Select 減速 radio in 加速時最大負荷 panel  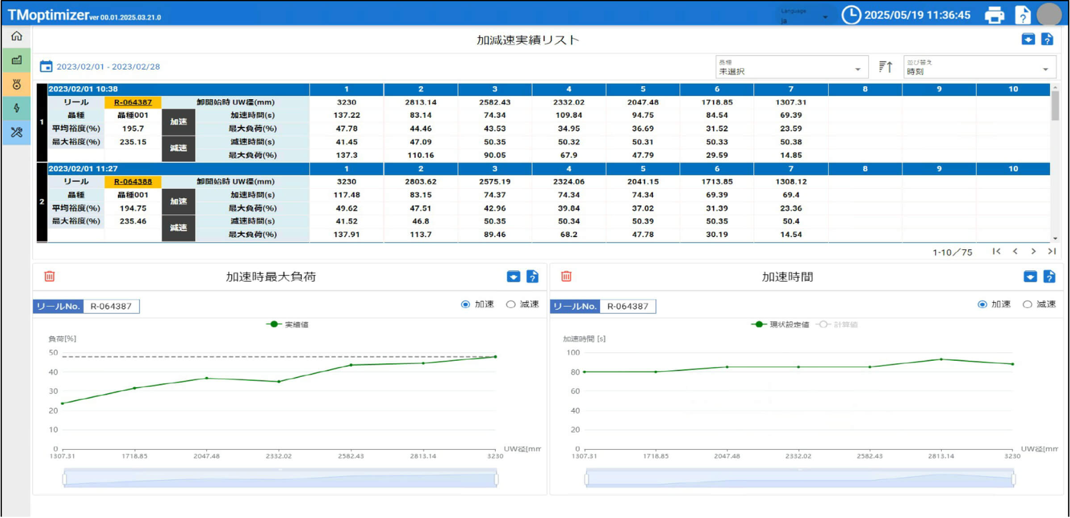pyautogui.click(x=511, y=305)
